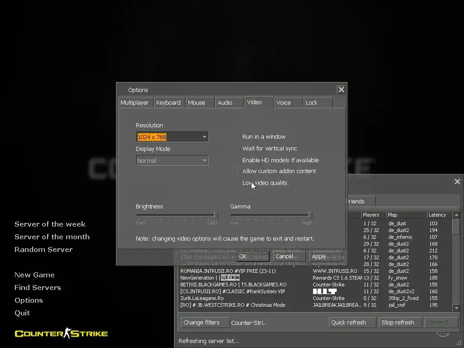Join a Random Server
This screenshot has height=348, width=464.
click(x=43, y=250)
